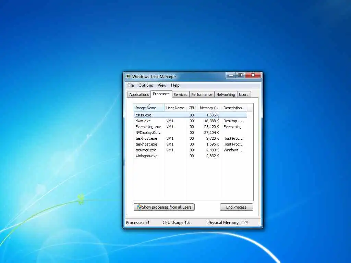
Task: Minimize the Windows Task Manager window
Action: click(231, 75)
